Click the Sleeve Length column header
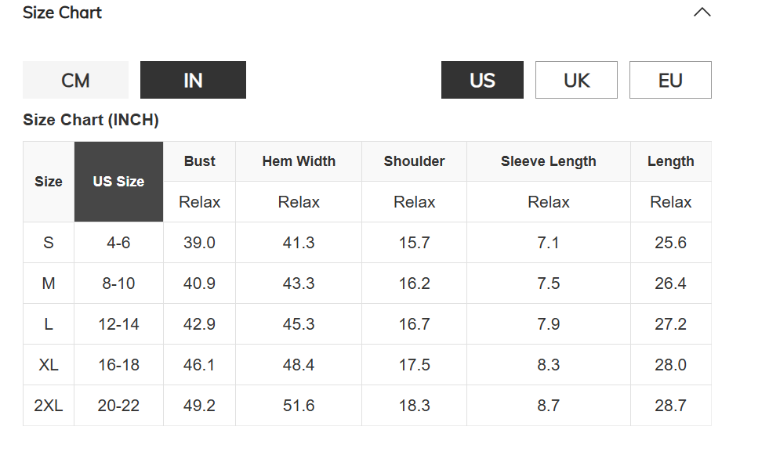769x455 pixels. (x=549, y=161)
